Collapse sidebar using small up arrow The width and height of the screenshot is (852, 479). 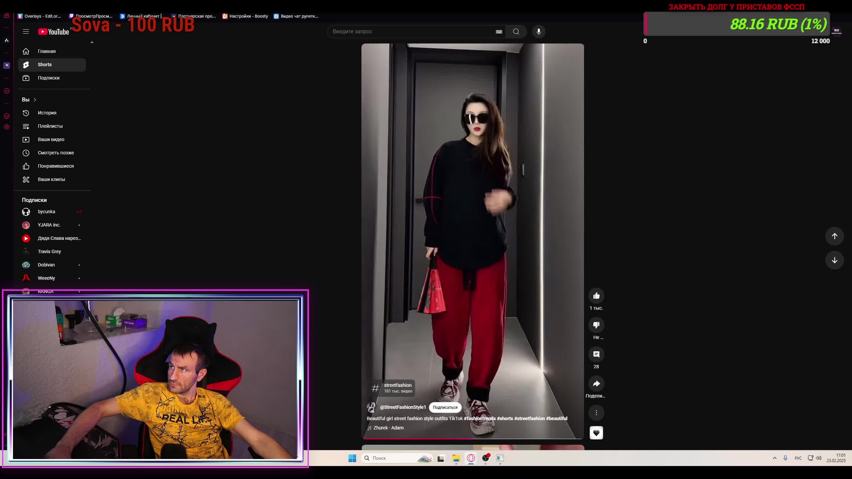[x=92, y=42]
